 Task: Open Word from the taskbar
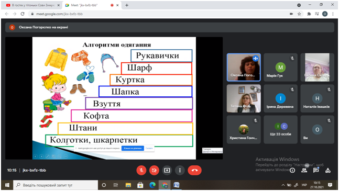click(x=177, y=185)
